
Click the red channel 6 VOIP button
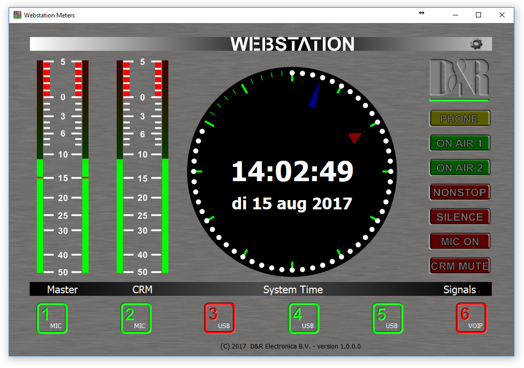471,318
